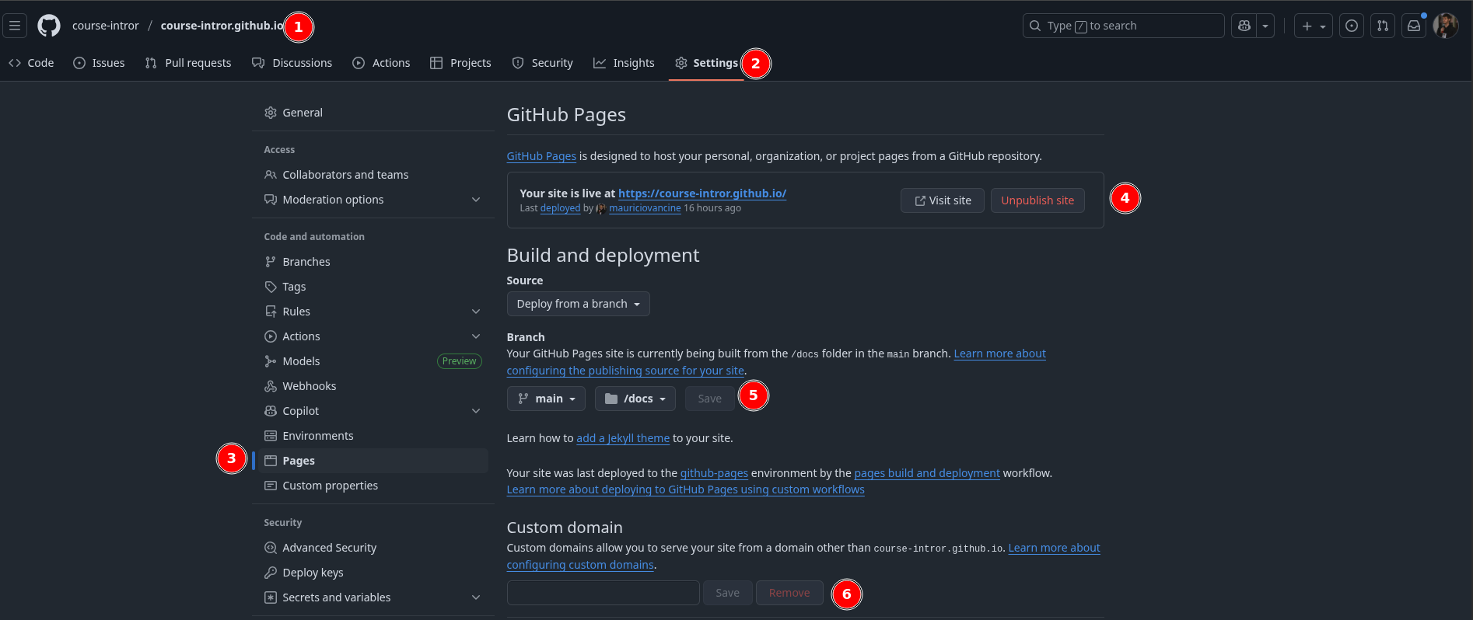Open the Webhooks settings page

(x=309, y=386)
